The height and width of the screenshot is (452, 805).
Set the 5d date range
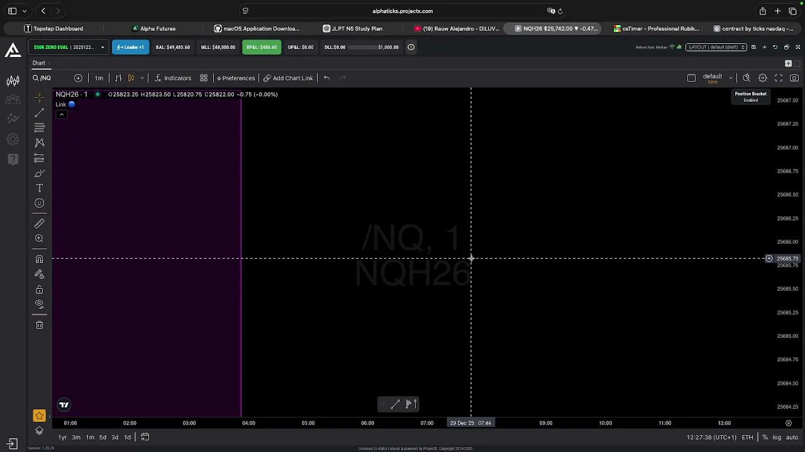pyautogui.click(x=103, y=437)
